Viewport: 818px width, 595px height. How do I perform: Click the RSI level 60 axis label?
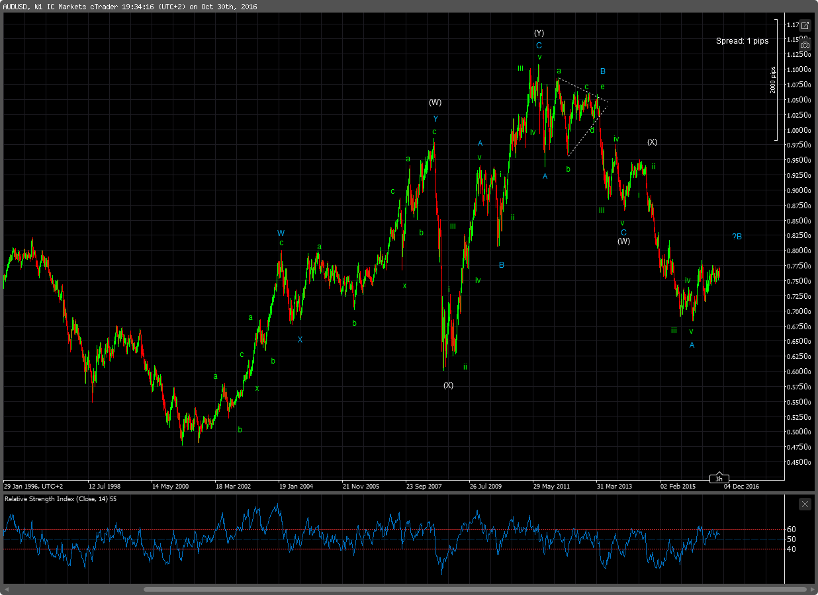pyautogui.click(x=791, y=529)
